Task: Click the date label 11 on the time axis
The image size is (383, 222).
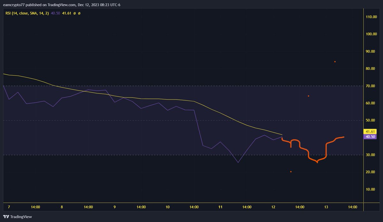Action: click(220, 207)
